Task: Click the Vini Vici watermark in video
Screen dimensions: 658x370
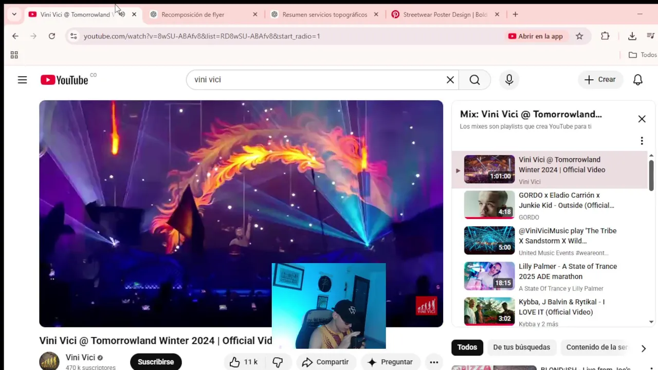Action: coord(427,305)
